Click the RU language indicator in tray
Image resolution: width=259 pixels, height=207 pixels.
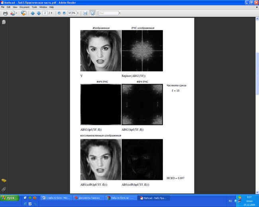[230, 201]
